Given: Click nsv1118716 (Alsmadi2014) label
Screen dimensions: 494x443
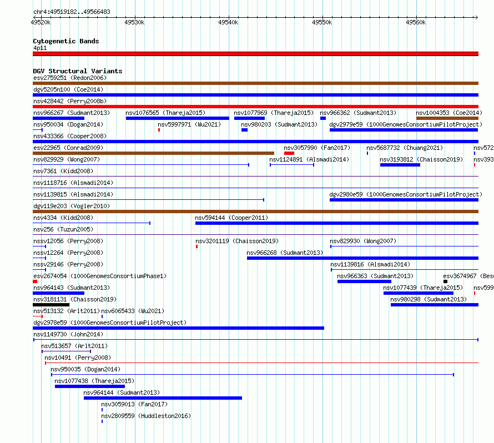Looking at the screenshot, I should (73, 183).
